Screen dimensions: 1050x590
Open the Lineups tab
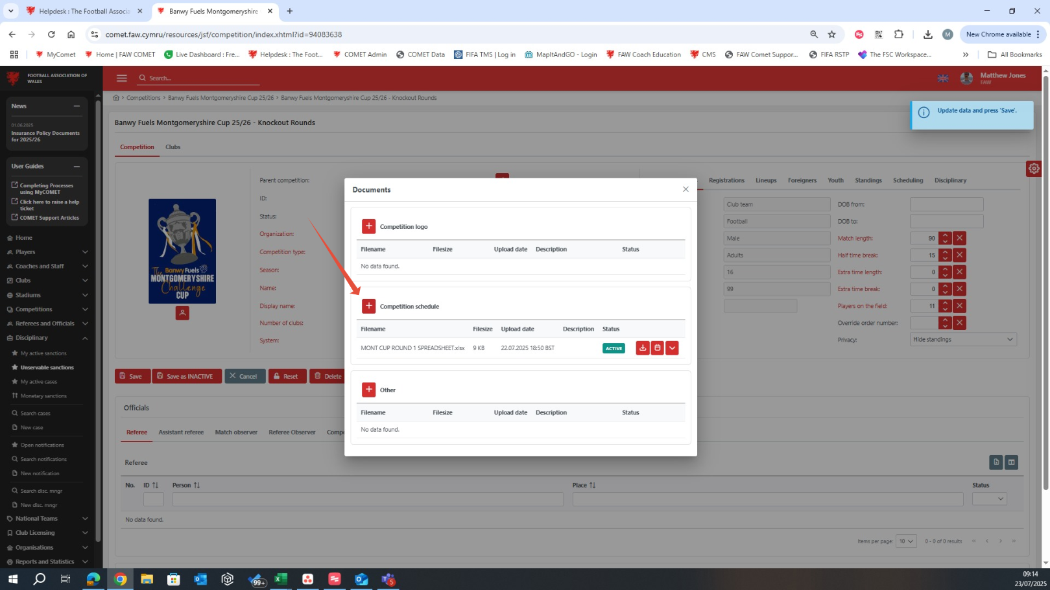click(766, 180)
